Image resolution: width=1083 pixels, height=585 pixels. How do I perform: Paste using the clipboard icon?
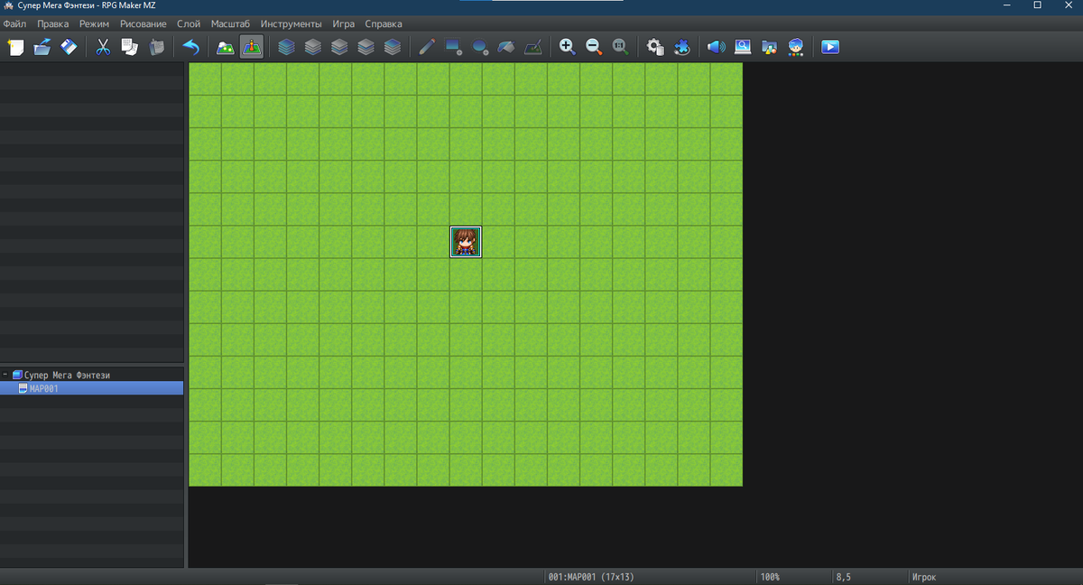(x=156, y=47)
